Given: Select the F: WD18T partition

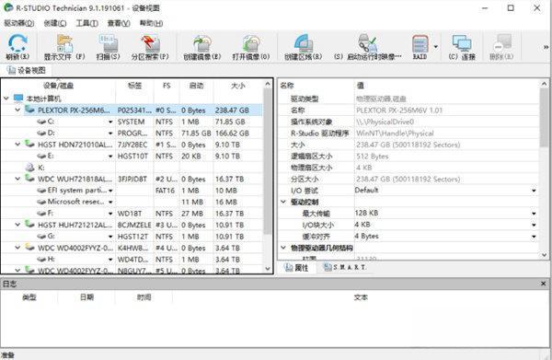Looking at the screenshot, I should tap(132, 214).
